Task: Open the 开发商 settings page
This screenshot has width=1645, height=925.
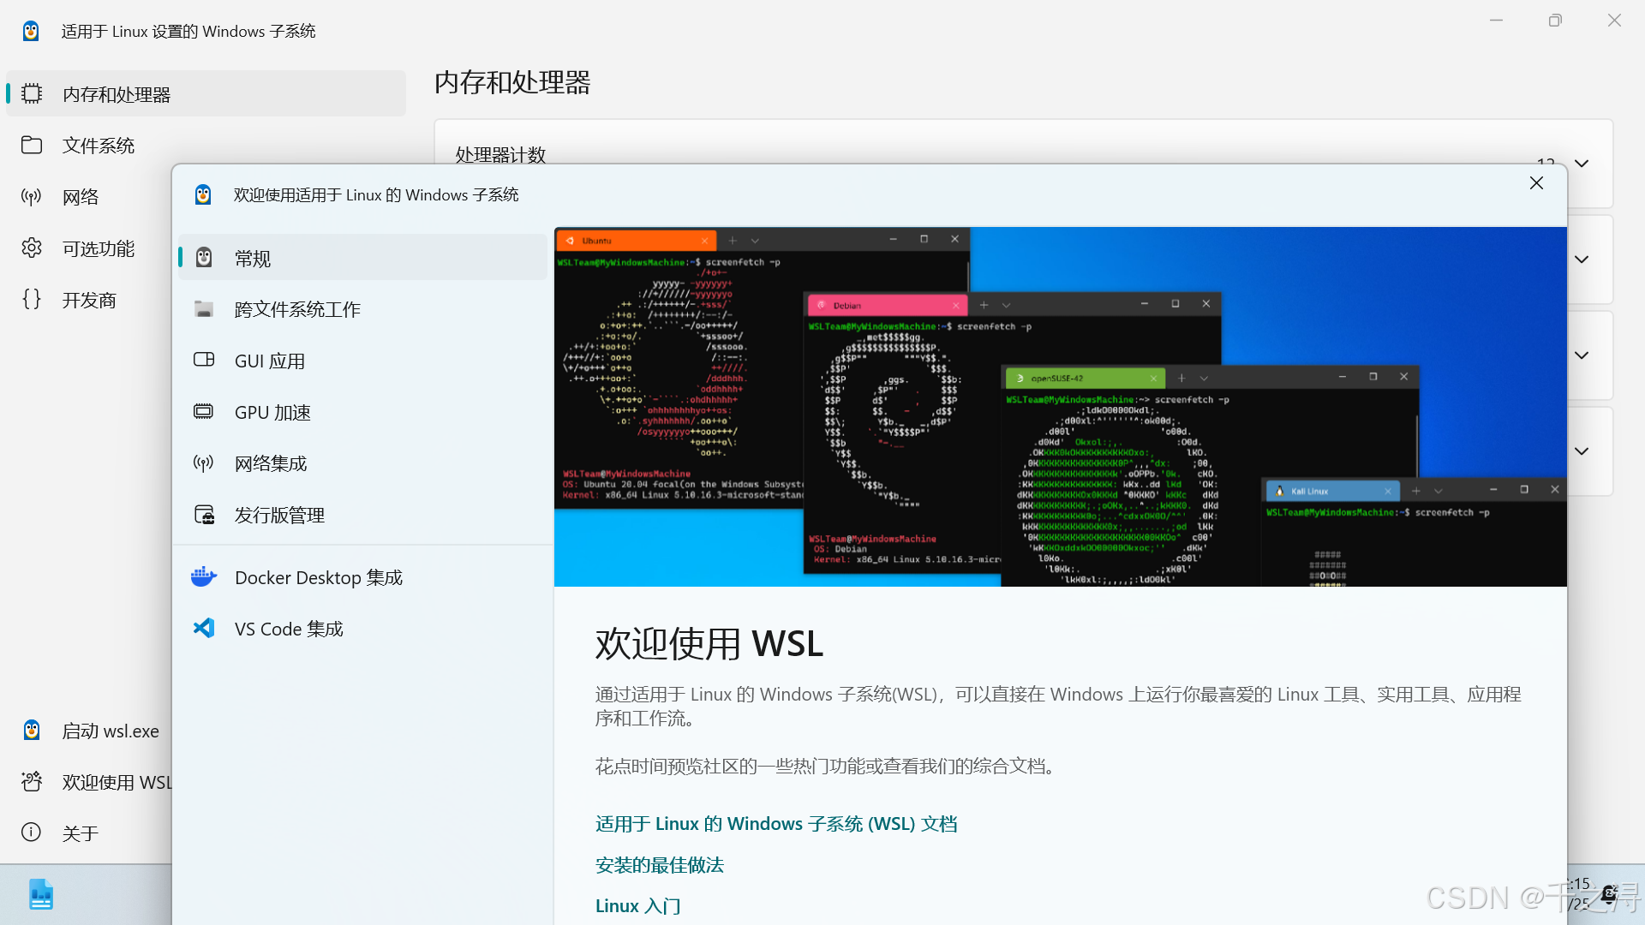Action: point(88,300)
